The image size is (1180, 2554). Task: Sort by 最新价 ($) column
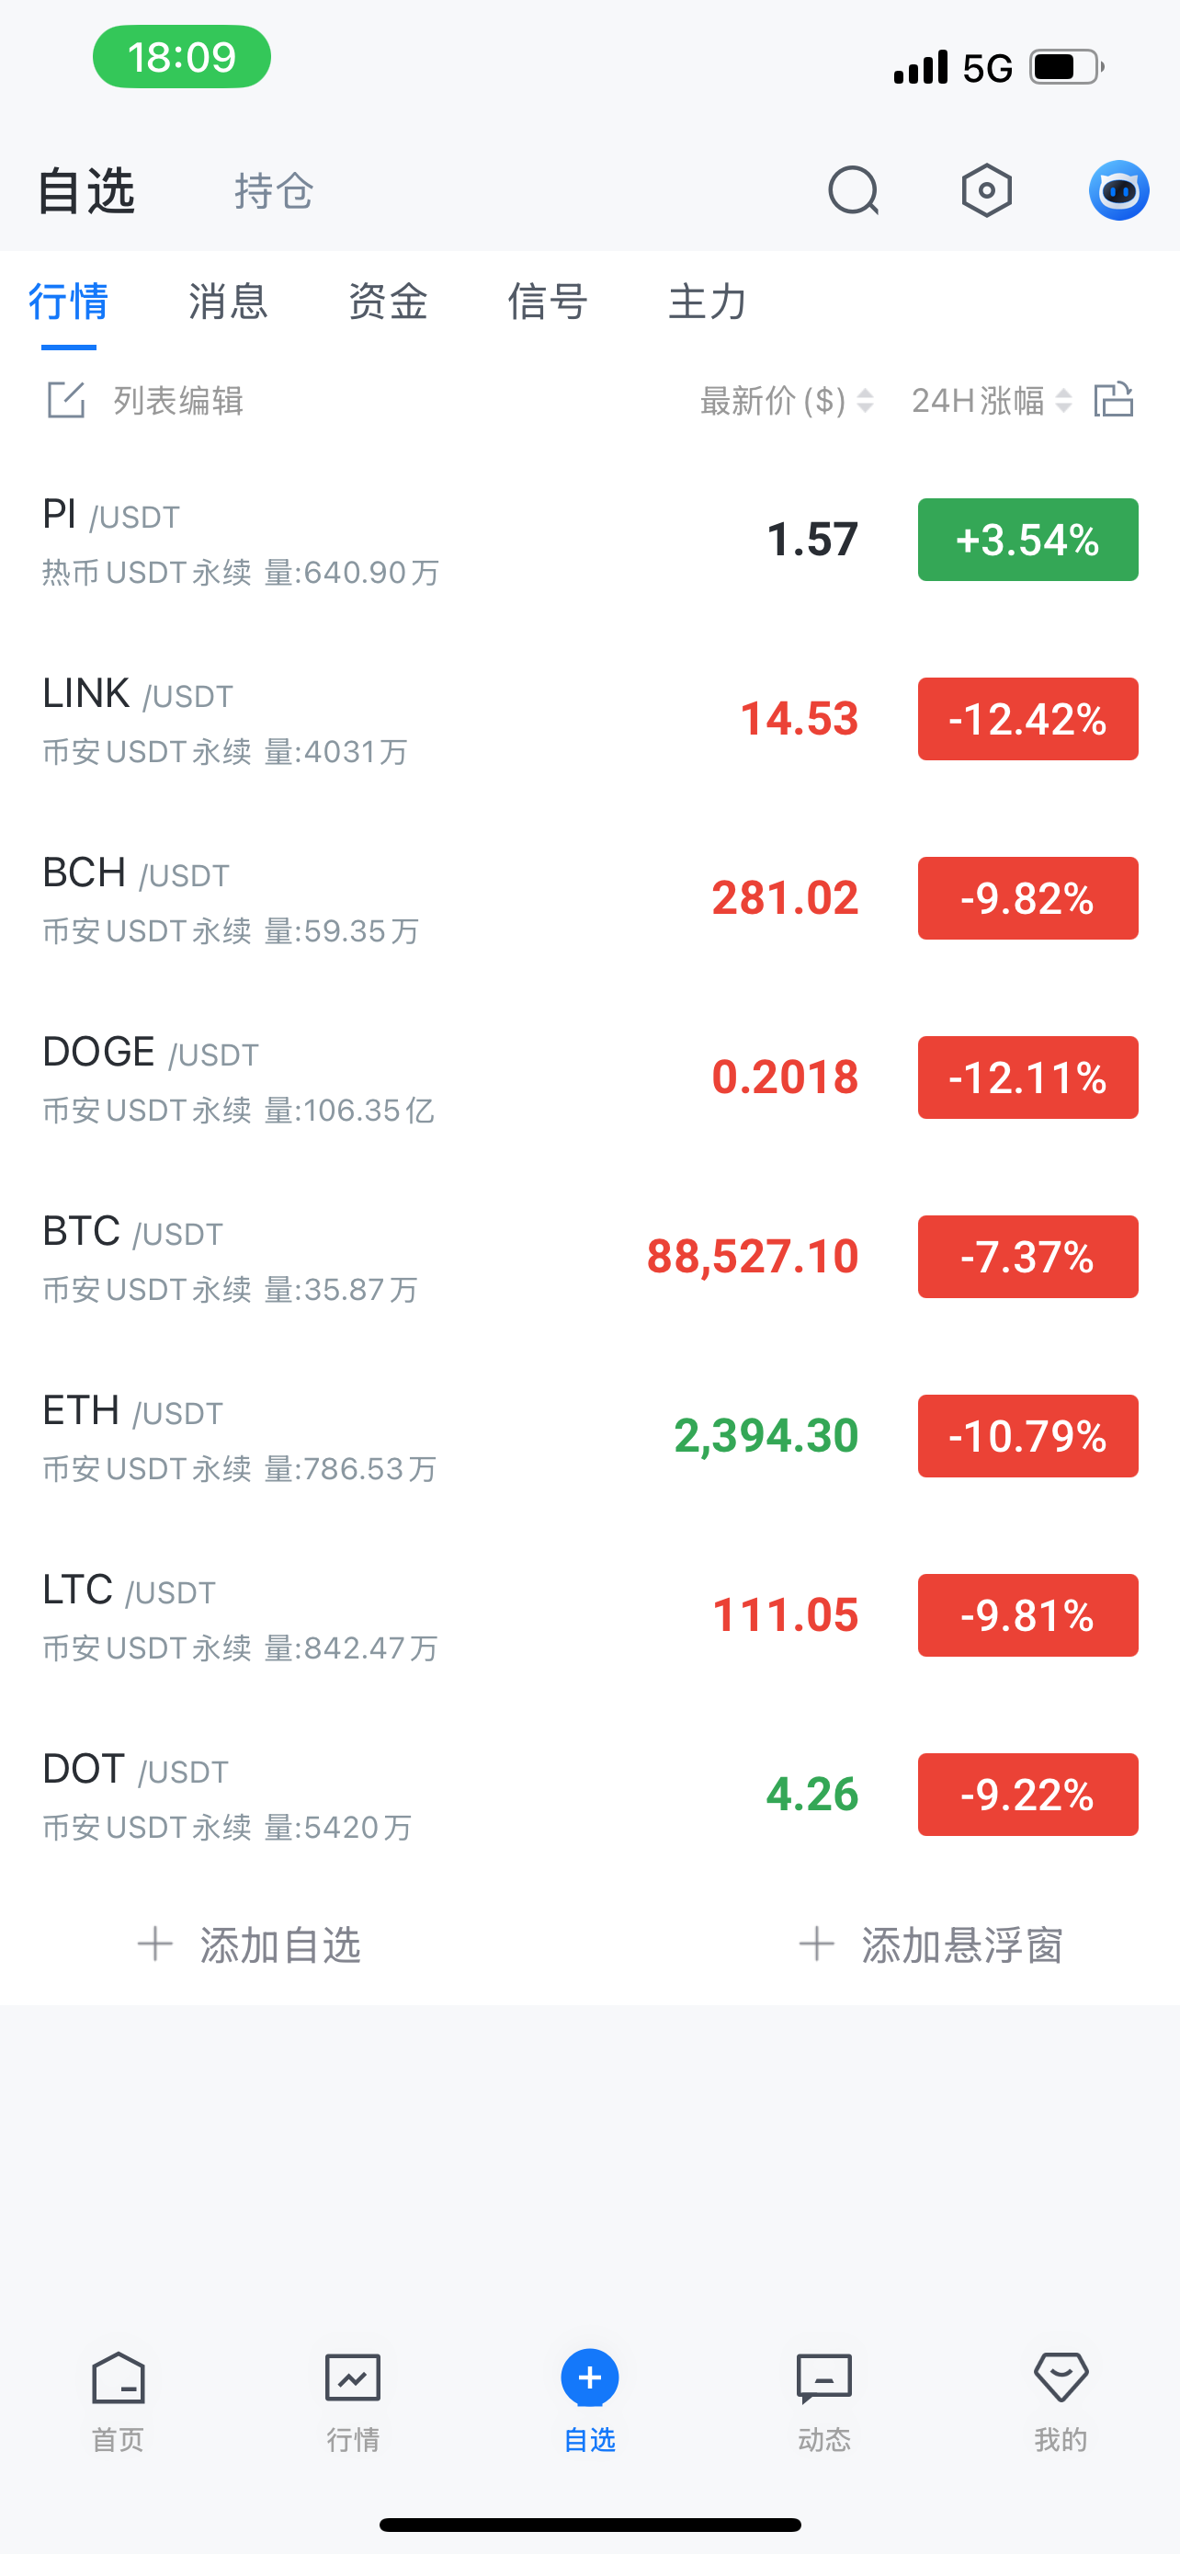coord(786,401)
